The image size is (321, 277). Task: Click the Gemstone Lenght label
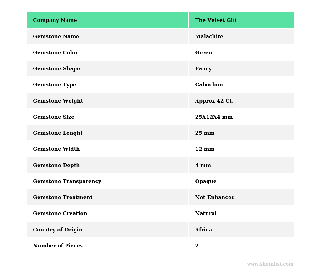pos(58,133)
